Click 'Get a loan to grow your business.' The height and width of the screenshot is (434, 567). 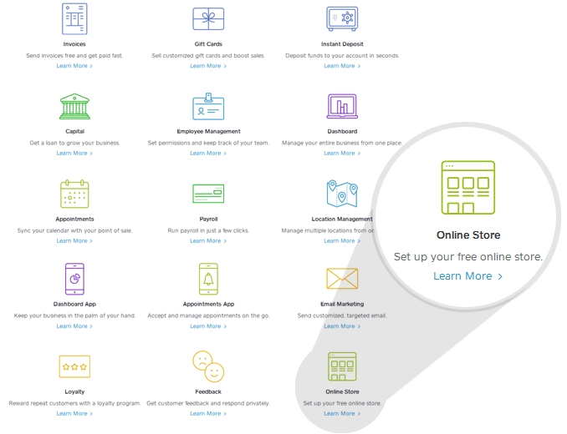pos(74,143)
